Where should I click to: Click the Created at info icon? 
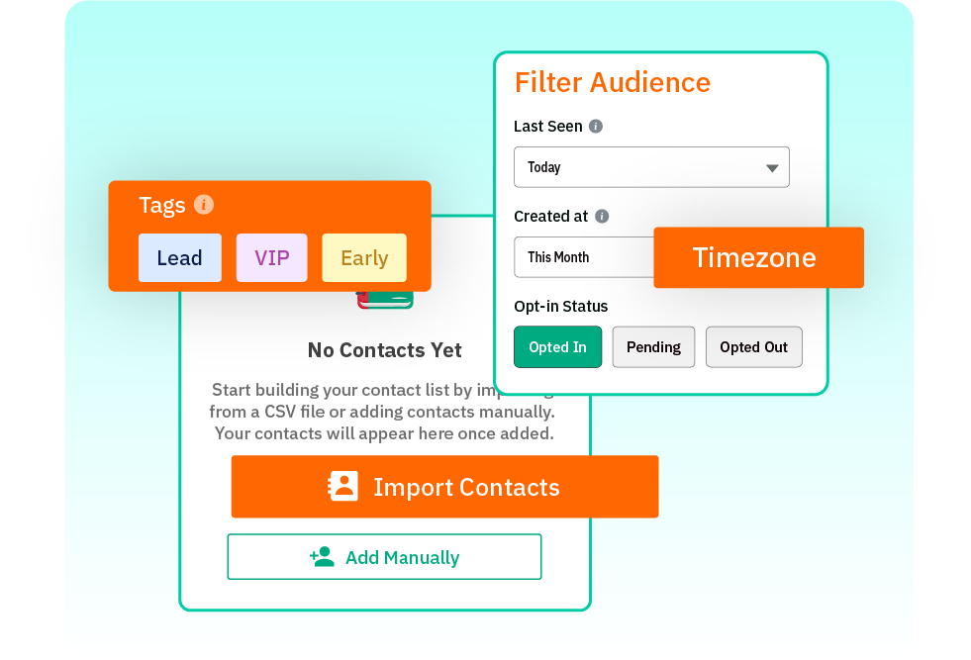point(602,217)
